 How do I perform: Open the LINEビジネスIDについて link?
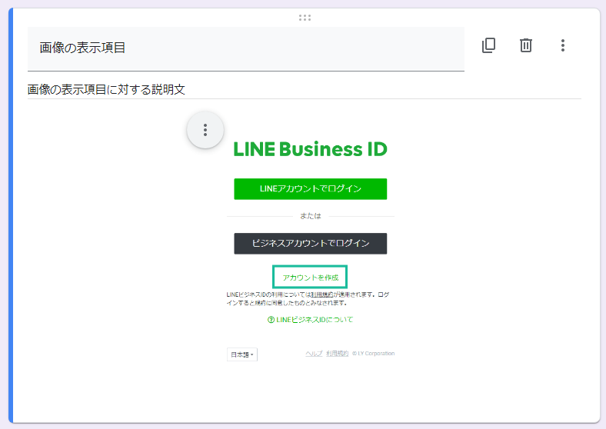point(311,320)
